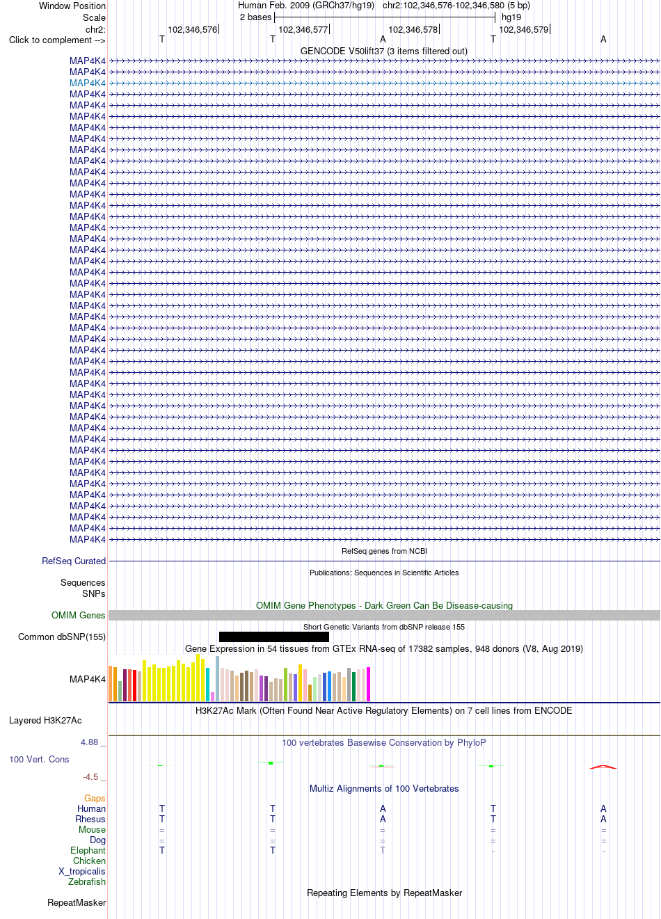661x919 pixels.
Task: Click the Human species label
Action: point(91,808)
